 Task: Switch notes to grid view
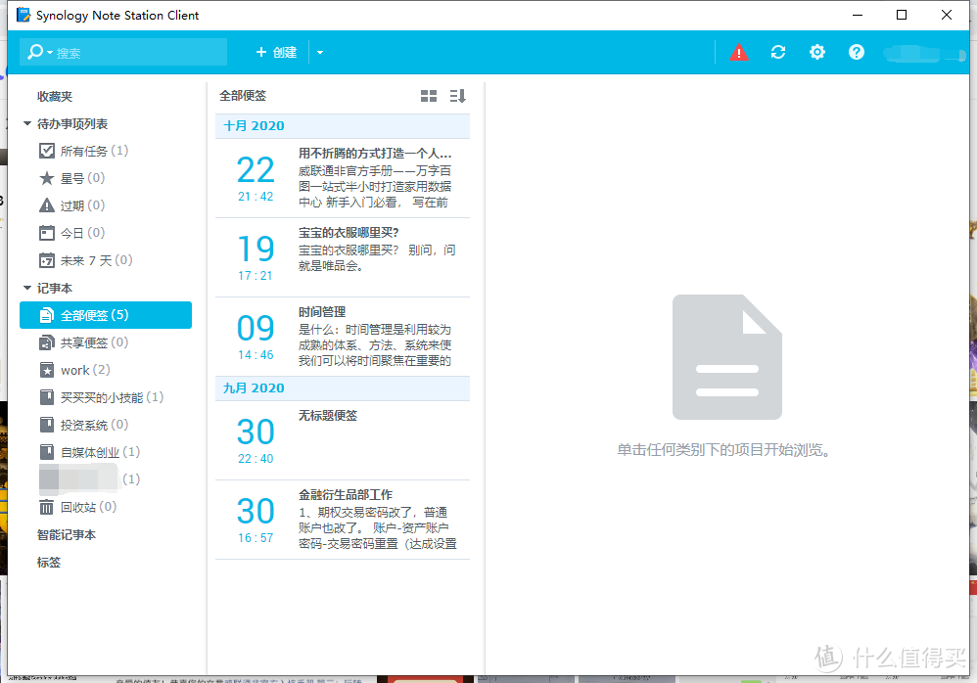pos(429,95)
